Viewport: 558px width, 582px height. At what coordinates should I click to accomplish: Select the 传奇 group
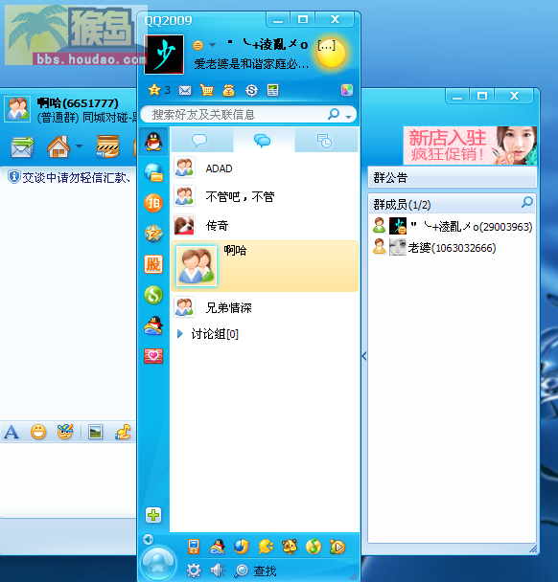tap(265, 225)
